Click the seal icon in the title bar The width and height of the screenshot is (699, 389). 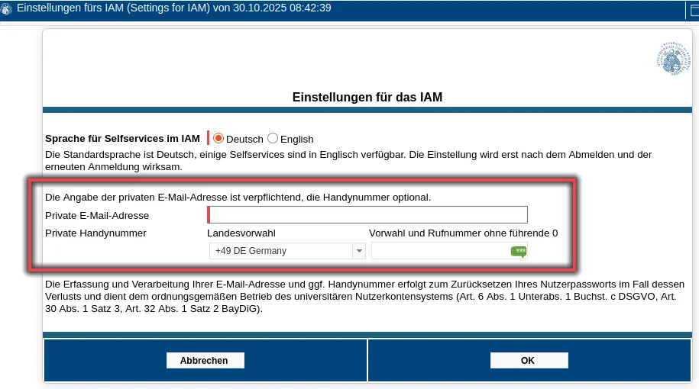coord(7,10)
